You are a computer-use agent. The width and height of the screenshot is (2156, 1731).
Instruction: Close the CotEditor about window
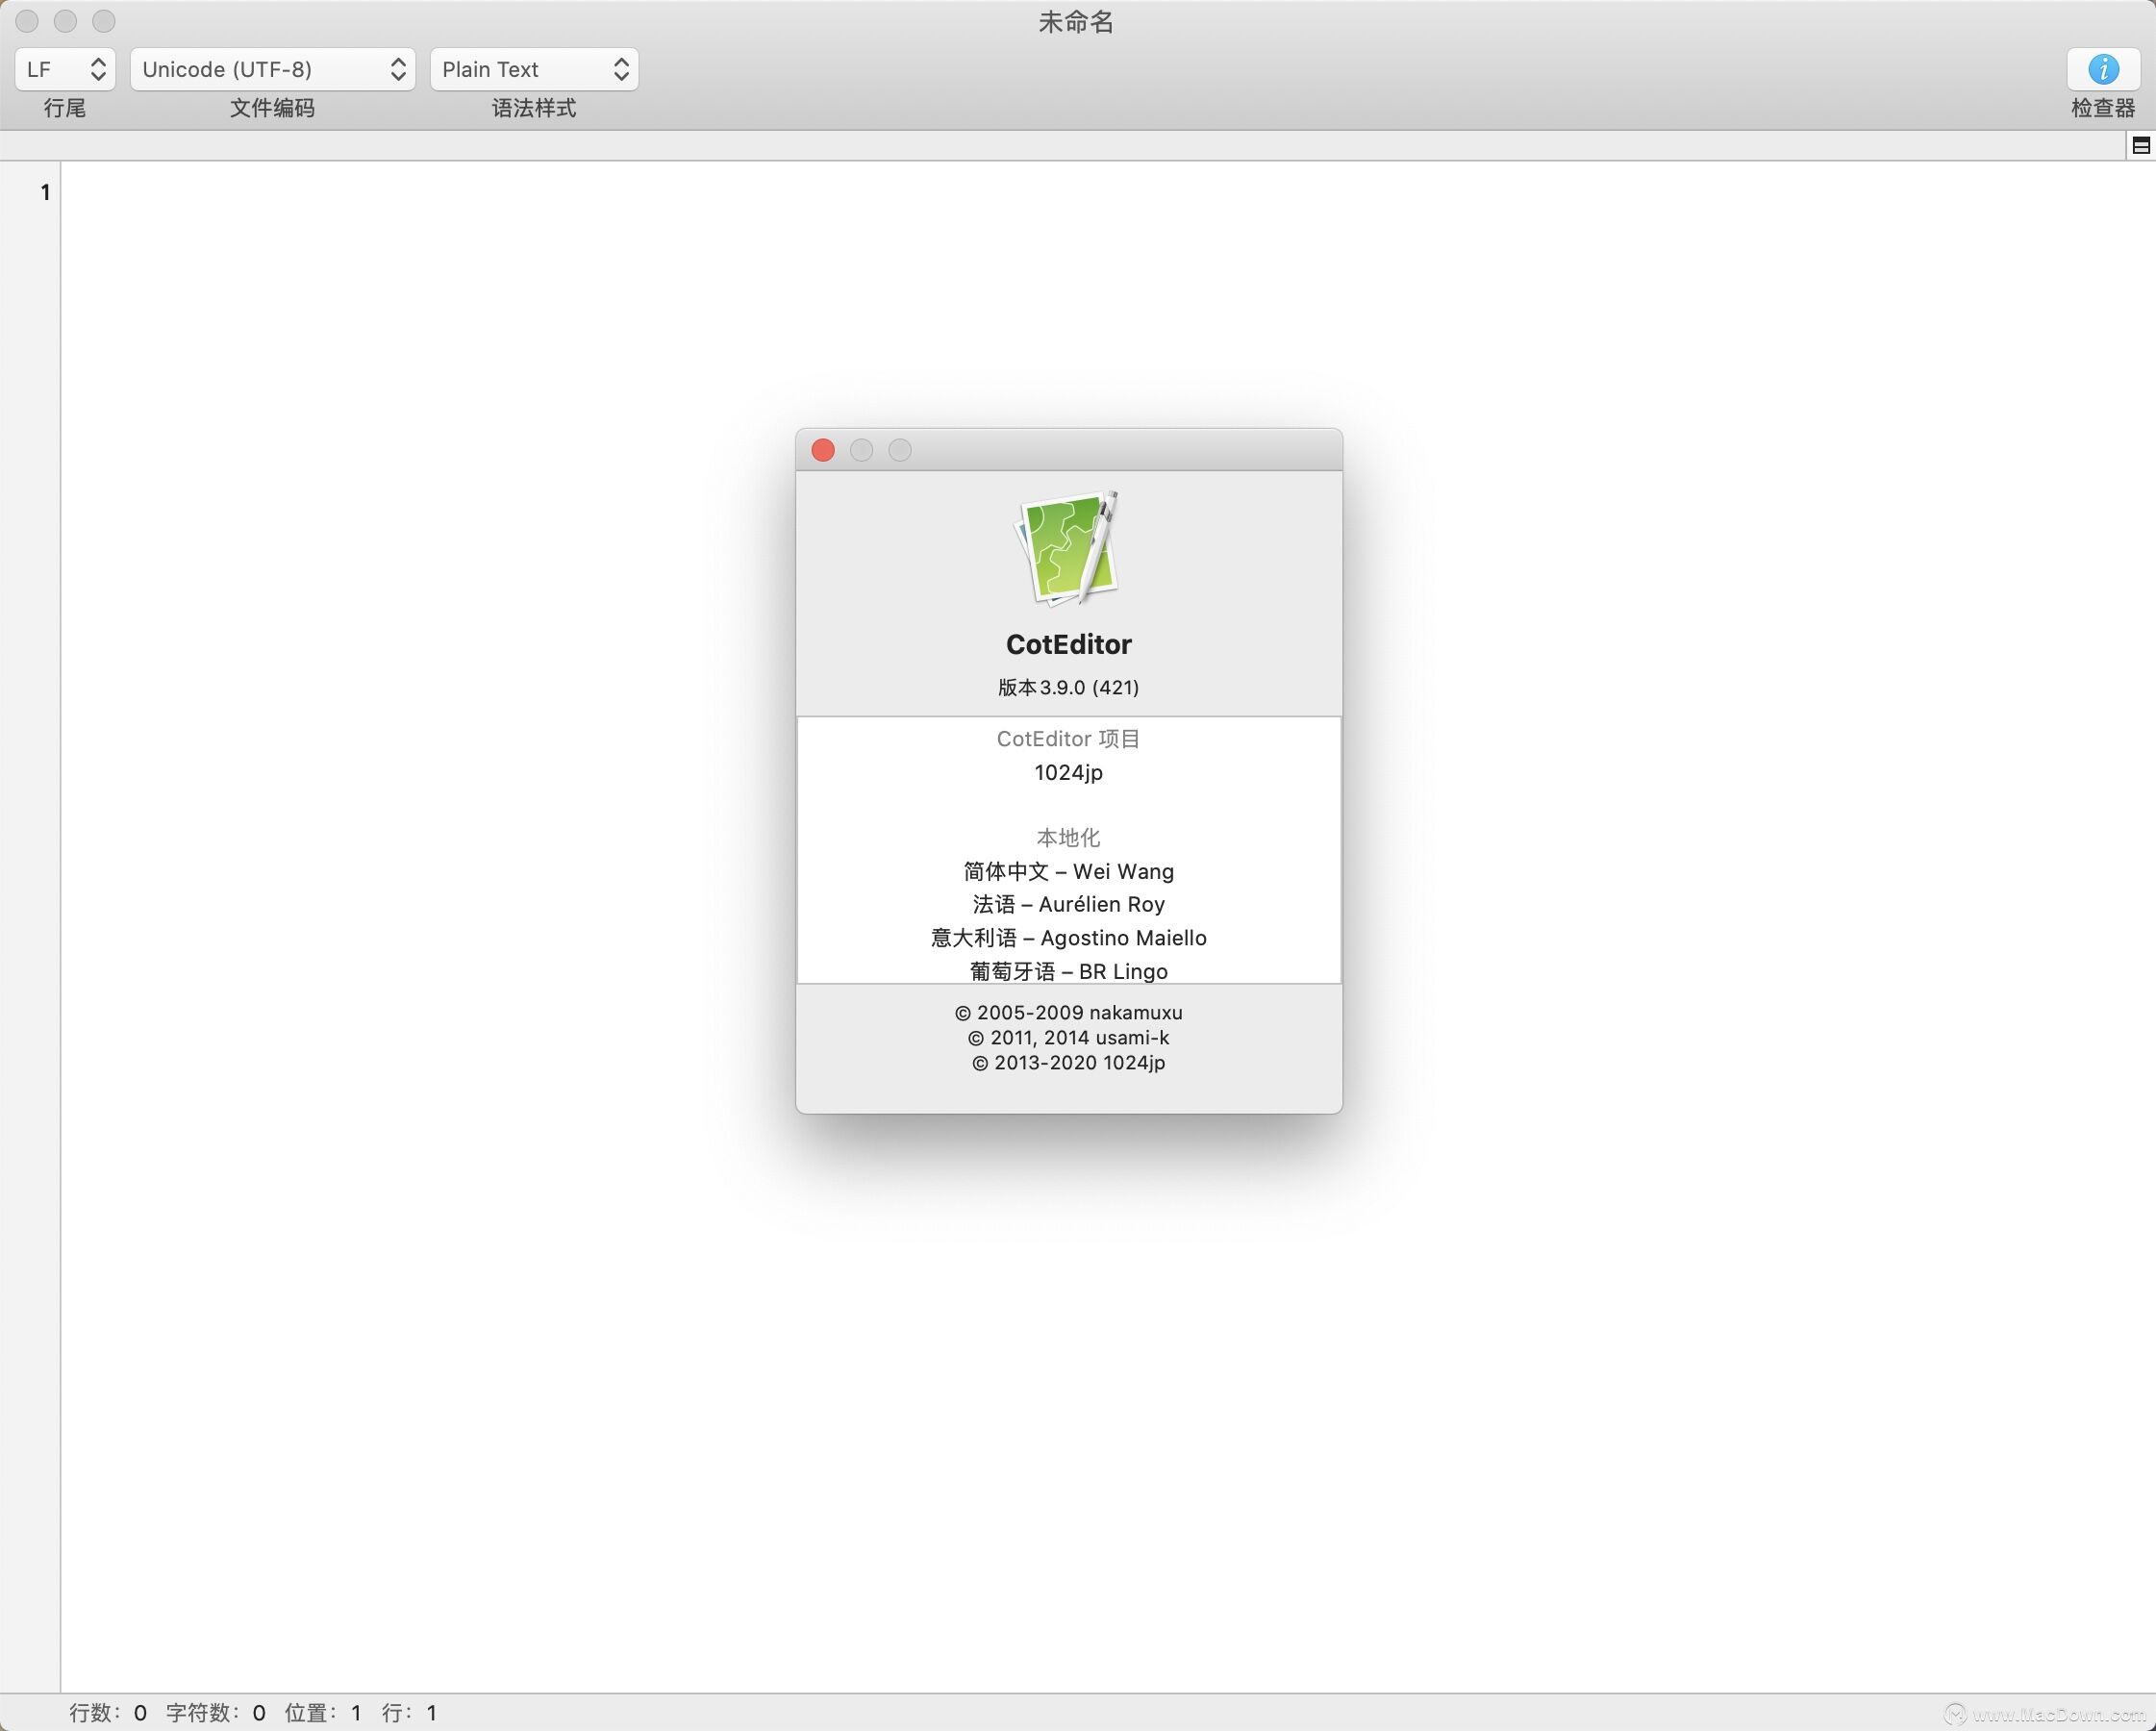point(823,450)
